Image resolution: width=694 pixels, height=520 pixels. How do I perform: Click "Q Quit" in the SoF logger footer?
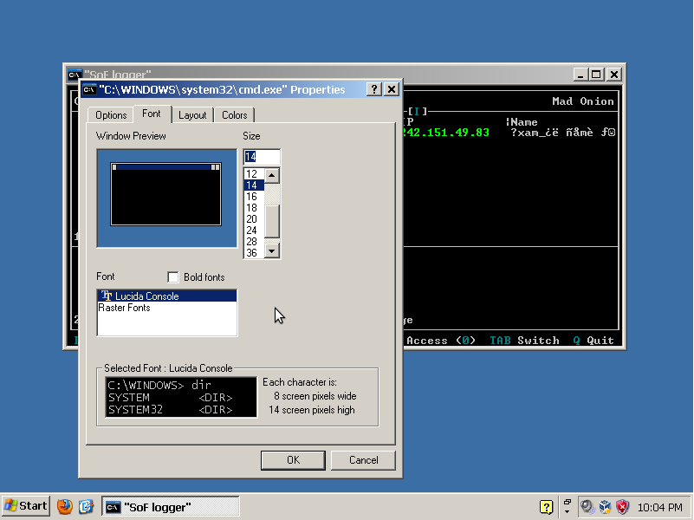click(593, 341)
